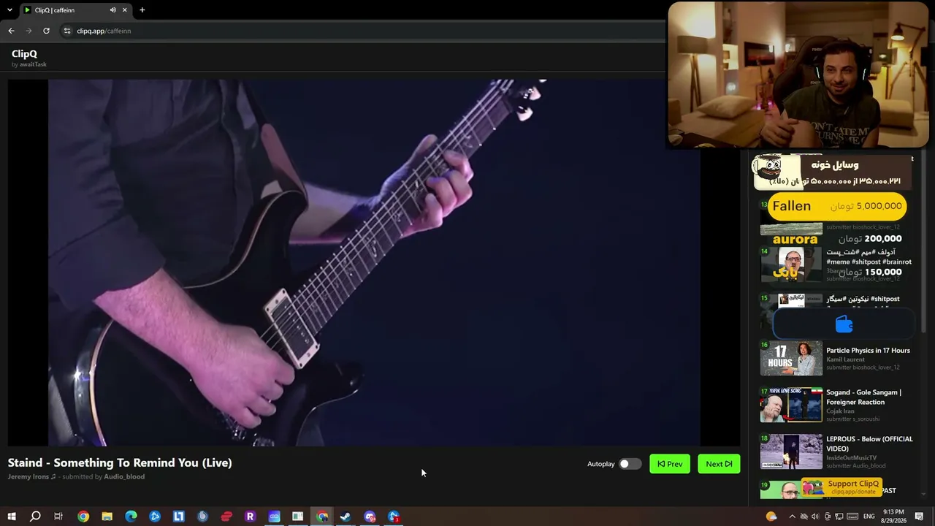Open the awaitTask author link
The image size is (935, 526).
pyautogui.click(x=33, y=64)
